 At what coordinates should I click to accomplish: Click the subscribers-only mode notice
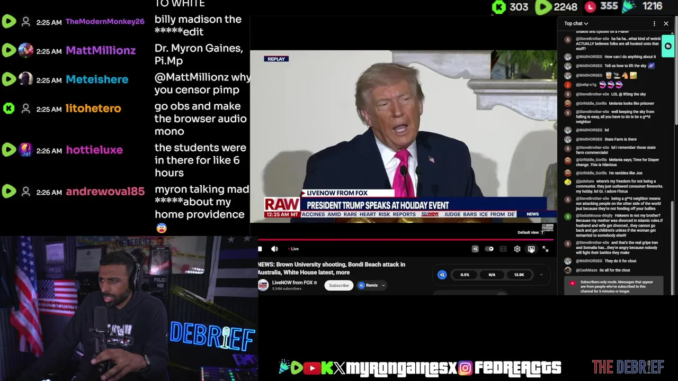(614, 286)
